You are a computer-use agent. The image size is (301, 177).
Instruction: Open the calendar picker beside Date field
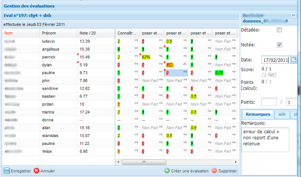click(x=294, y=59)
